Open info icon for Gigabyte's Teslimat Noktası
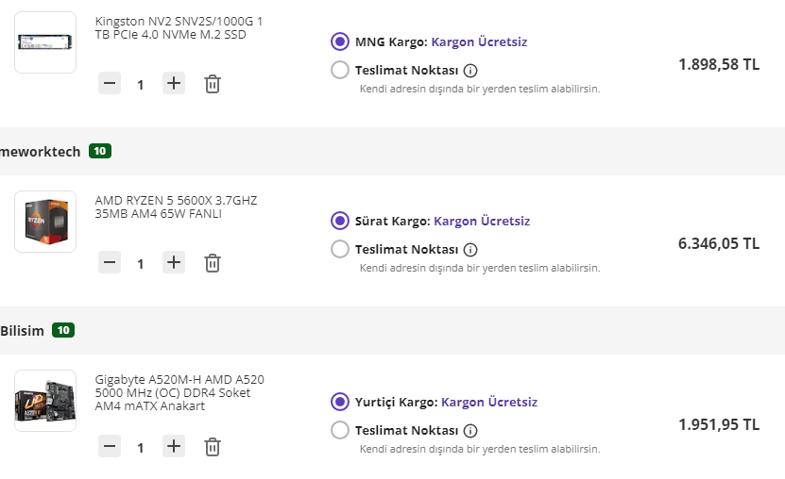The width and height of the screenshot is (785, 479). pos(470,430)
